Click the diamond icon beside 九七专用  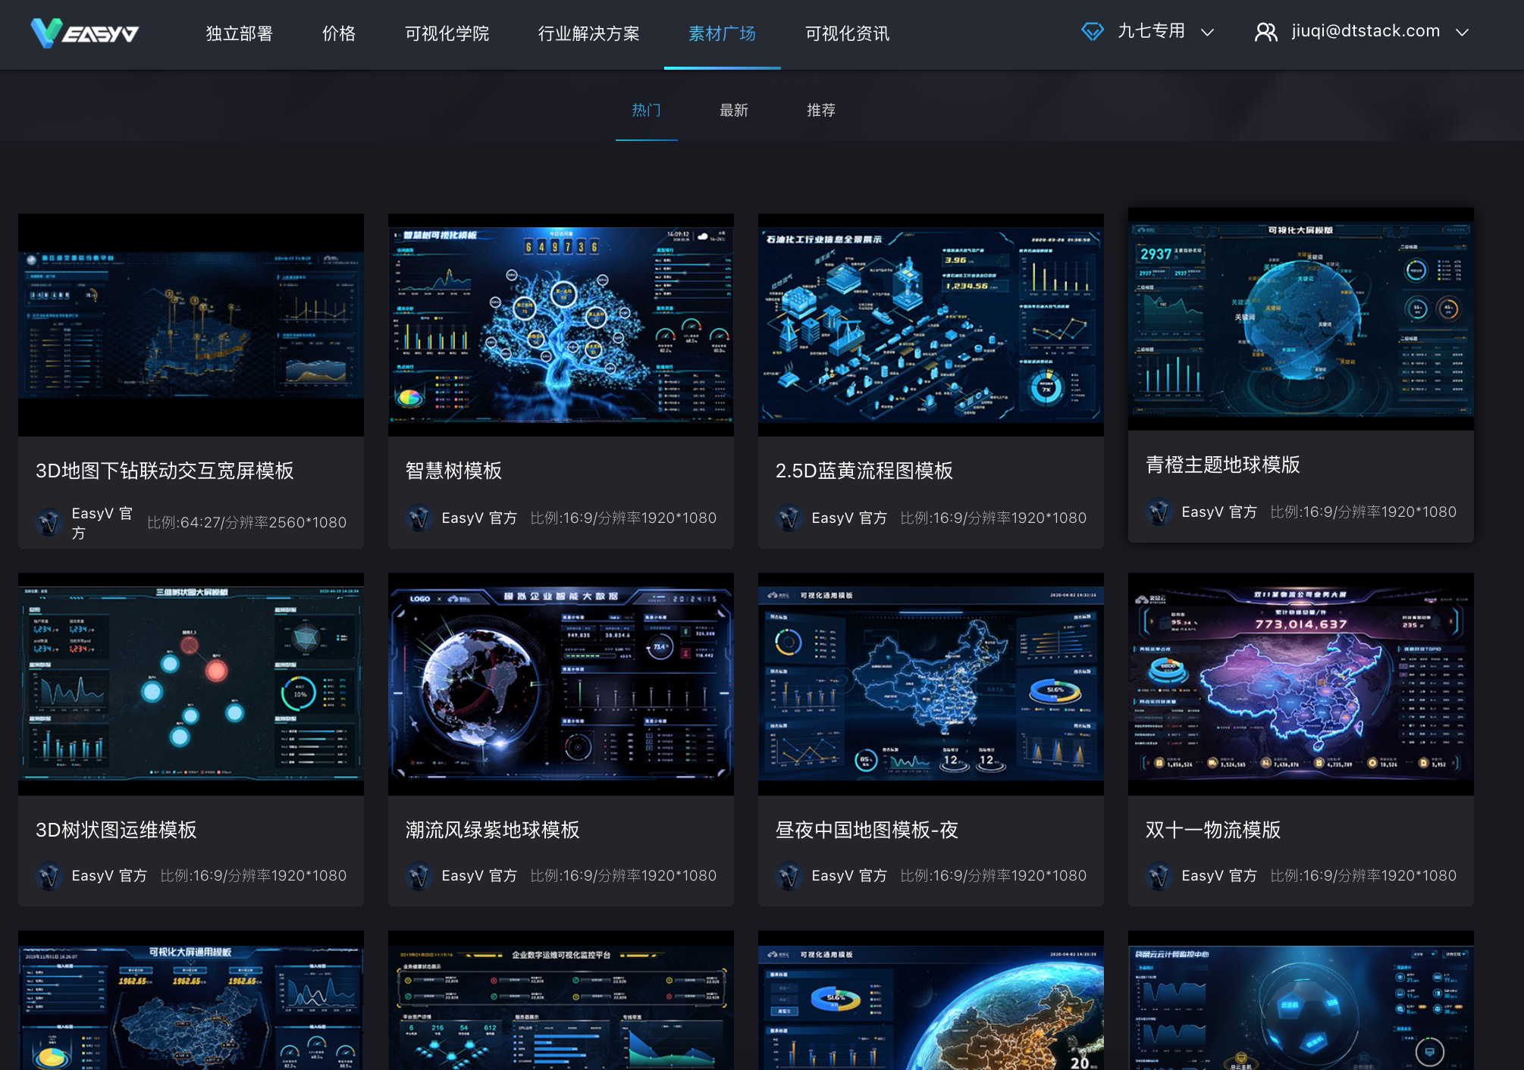1092,32
